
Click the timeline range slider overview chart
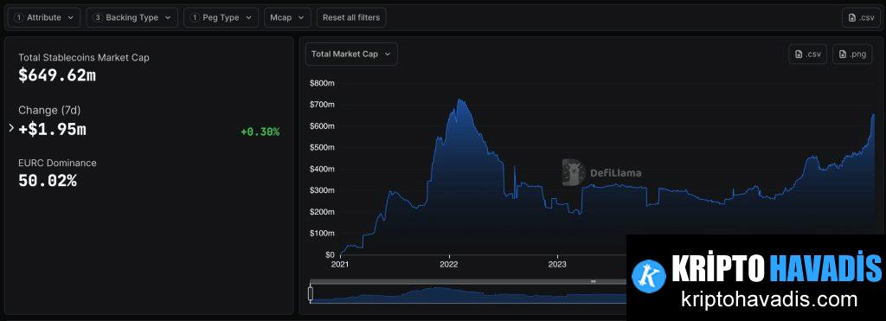(468, 295)
